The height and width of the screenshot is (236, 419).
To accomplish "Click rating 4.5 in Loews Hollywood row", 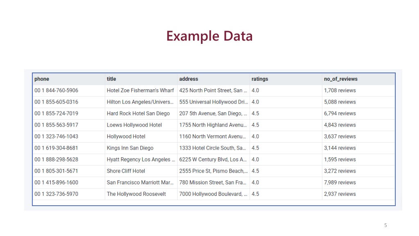I will (255, 125).
